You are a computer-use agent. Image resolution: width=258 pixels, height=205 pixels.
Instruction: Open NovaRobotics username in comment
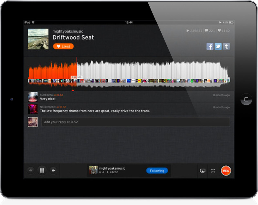coord(48,107)
